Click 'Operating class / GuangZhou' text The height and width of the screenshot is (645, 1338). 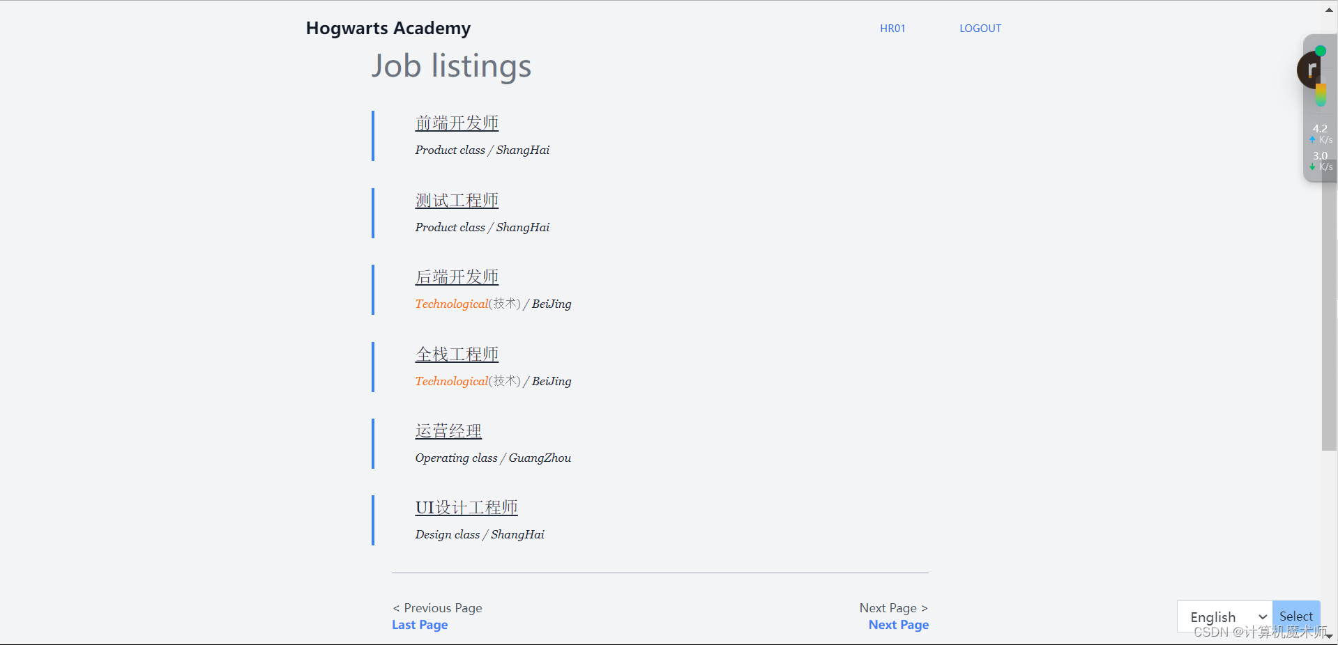[493, 458]
